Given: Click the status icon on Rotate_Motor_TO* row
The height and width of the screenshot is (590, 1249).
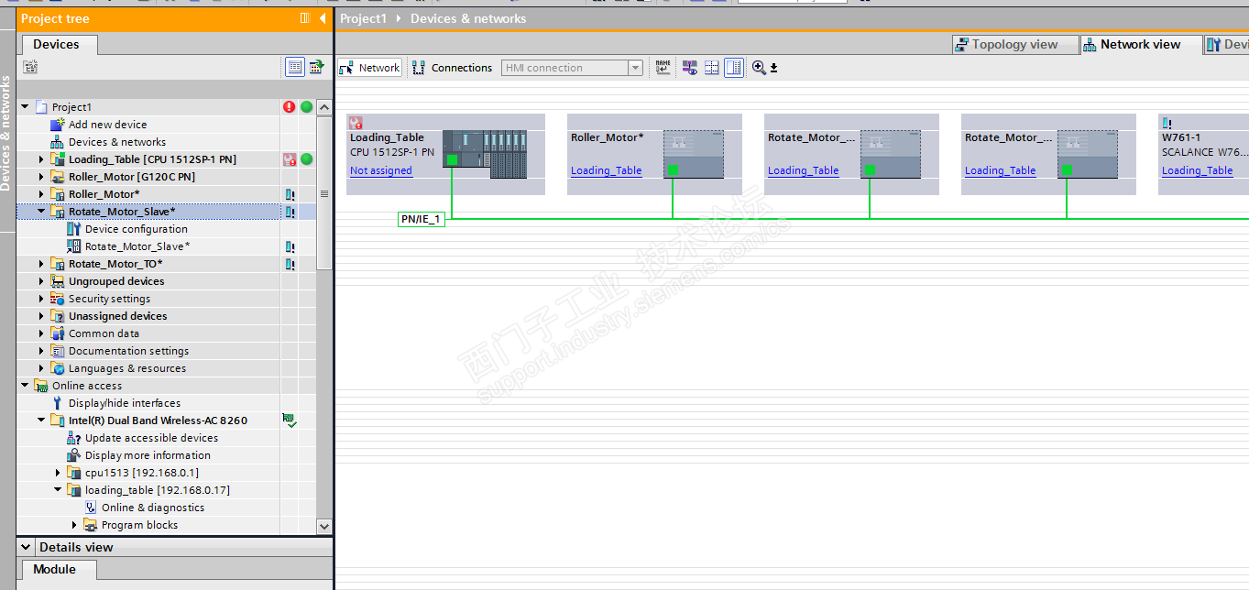Looking at the screenshot, I should (290, 264).
